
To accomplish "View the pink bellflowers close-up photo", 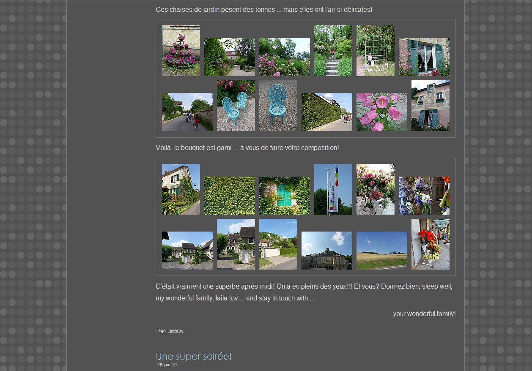I will [381, 112].
